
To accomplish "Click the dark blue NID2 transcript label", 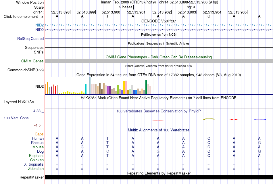I will click(x=40, y=30).
